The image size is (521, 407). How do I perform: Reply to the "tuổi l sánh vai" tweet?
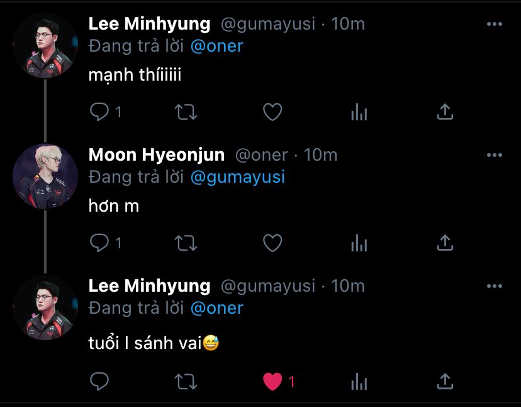click(x=99, y=381)
